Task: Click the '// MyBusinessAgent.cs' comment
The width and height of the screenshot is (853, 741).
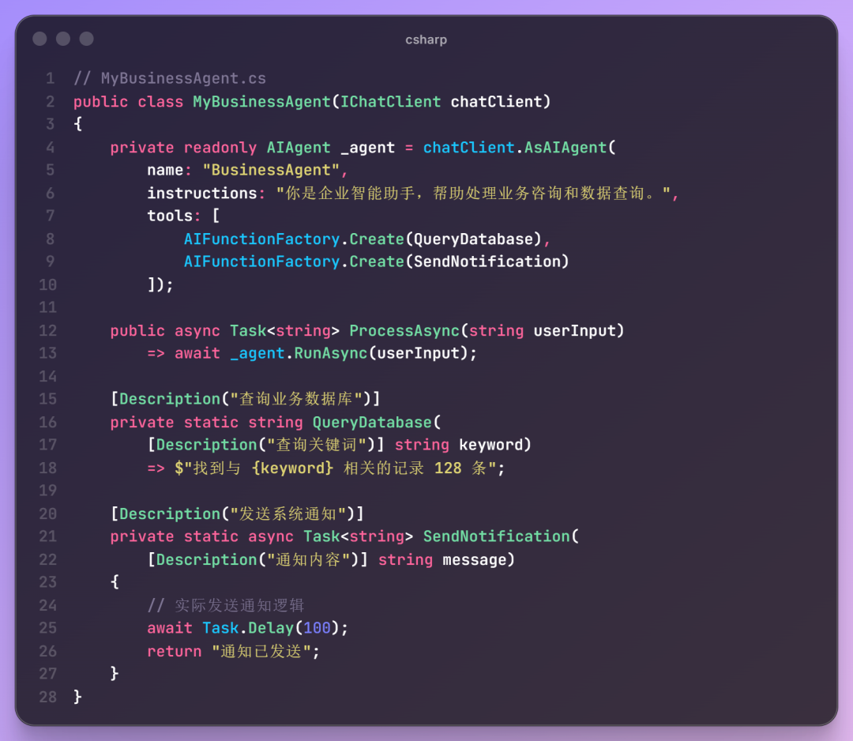Action: point(170,78)
